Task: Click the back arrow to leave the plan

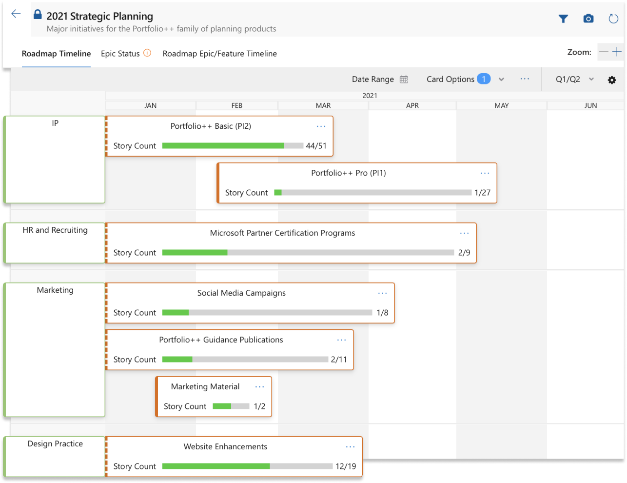Action: 16,13
